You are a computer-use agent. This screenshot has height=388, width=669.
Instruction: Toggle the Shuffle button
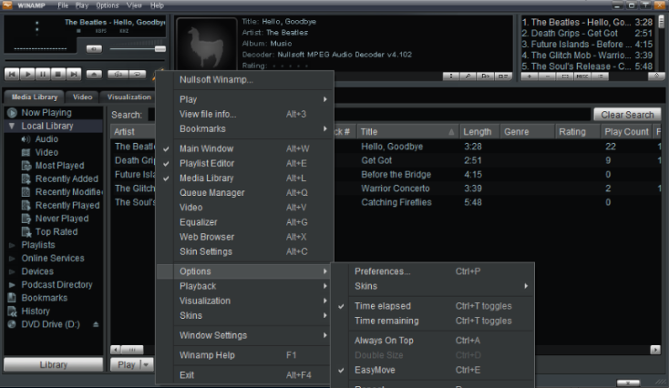click(x=118, y=74)
